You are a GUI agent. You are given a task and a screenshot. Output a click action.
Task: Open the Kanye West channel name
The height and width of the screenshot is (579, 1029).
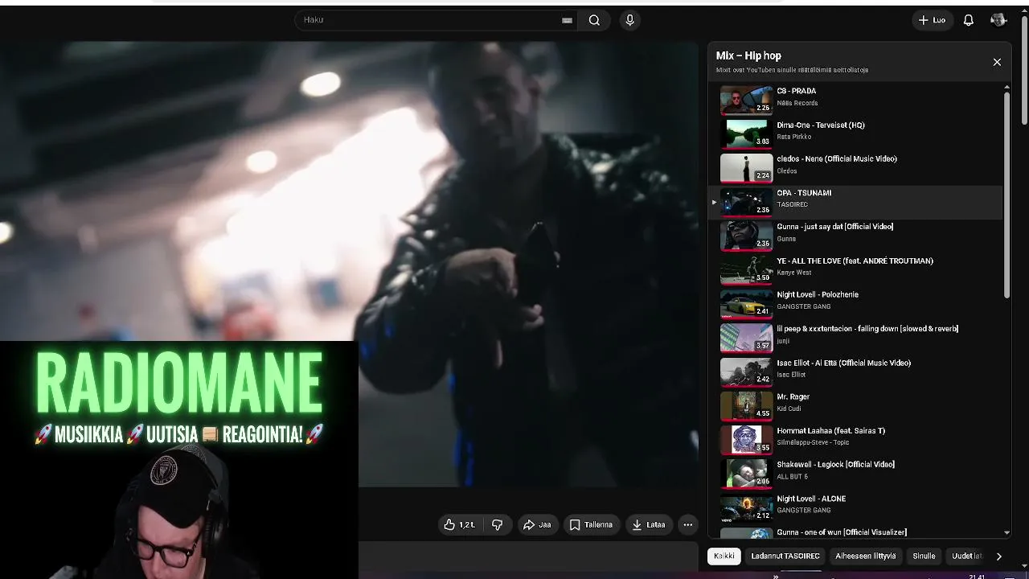pyautogui.click(x=794, y=273)
